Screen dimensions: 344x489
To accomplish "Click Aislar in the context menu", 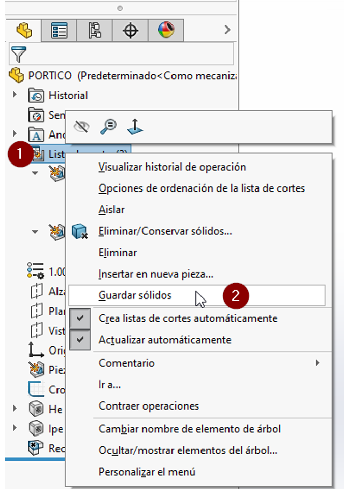I will pos(111,209).
